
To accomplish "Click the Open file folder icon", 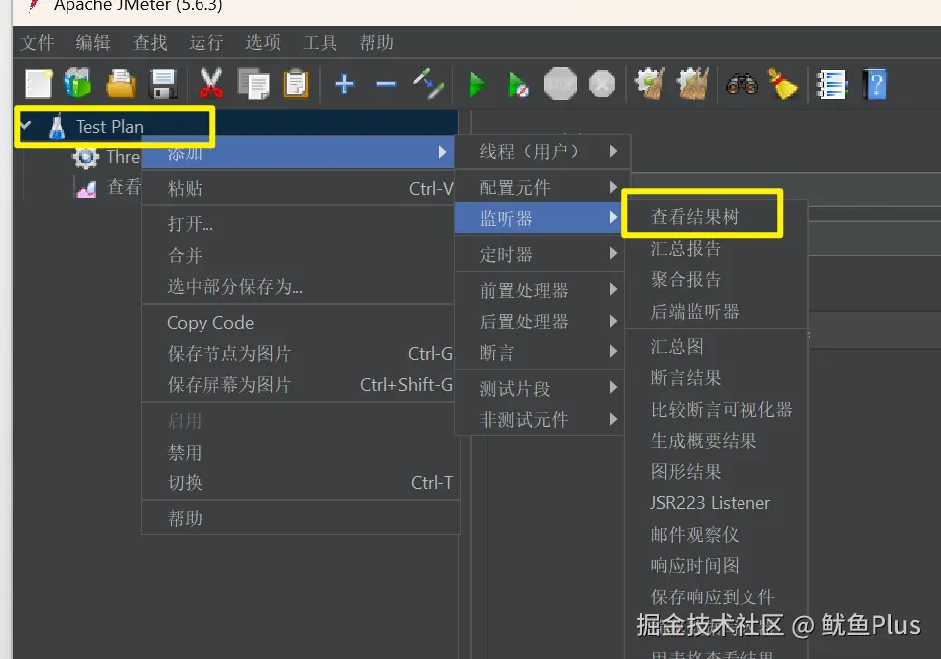I will 121,84.
